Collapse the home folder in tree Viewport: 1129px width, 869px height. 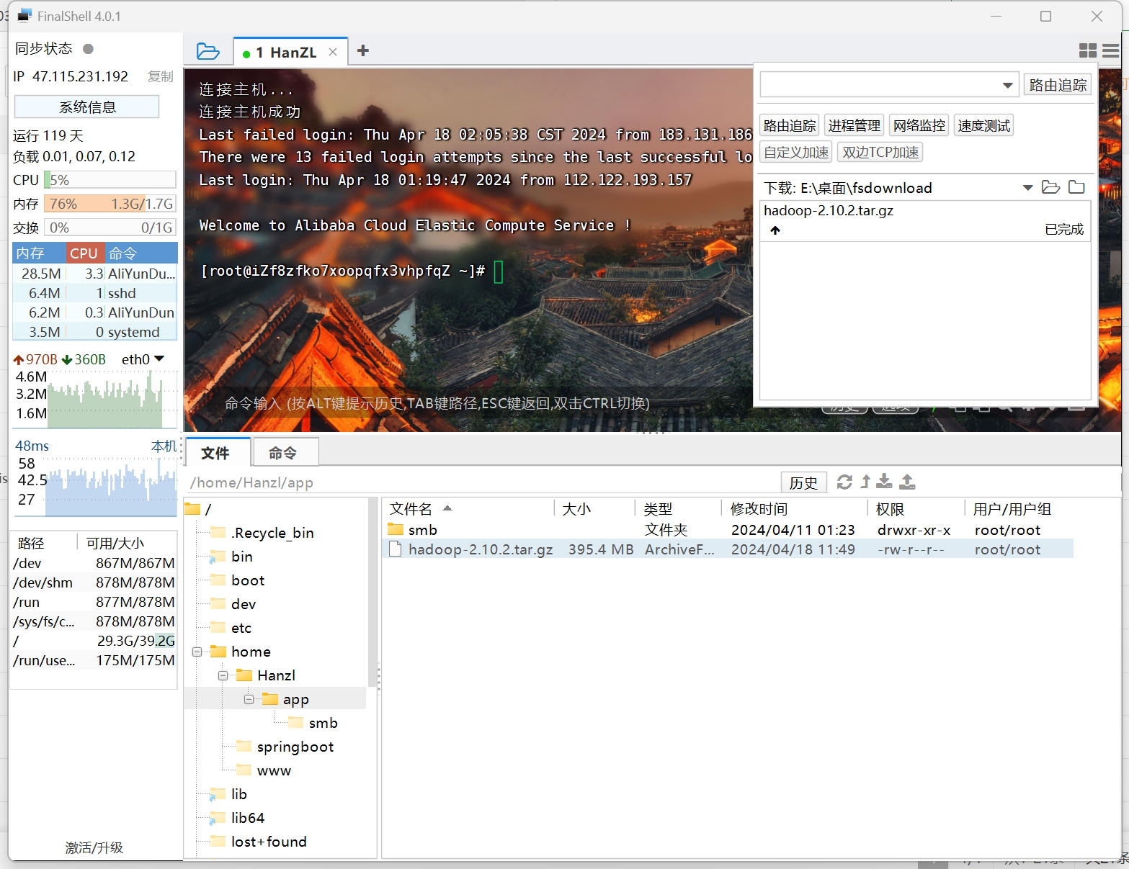click(x=197, y=652)
